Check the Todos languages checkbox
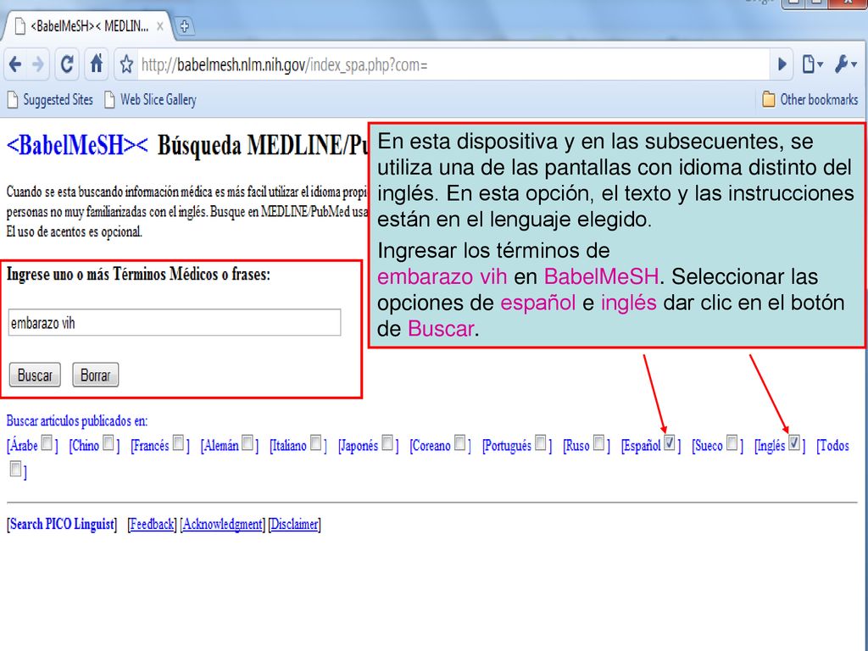 pyautogui.click(x=15, y=470)
